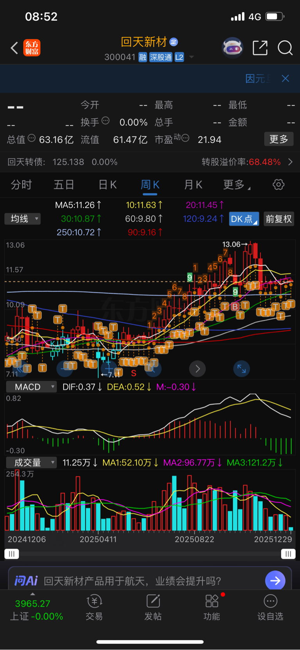
Task: Tap the 融 margin badge
Action: click(x=143, y=57)
